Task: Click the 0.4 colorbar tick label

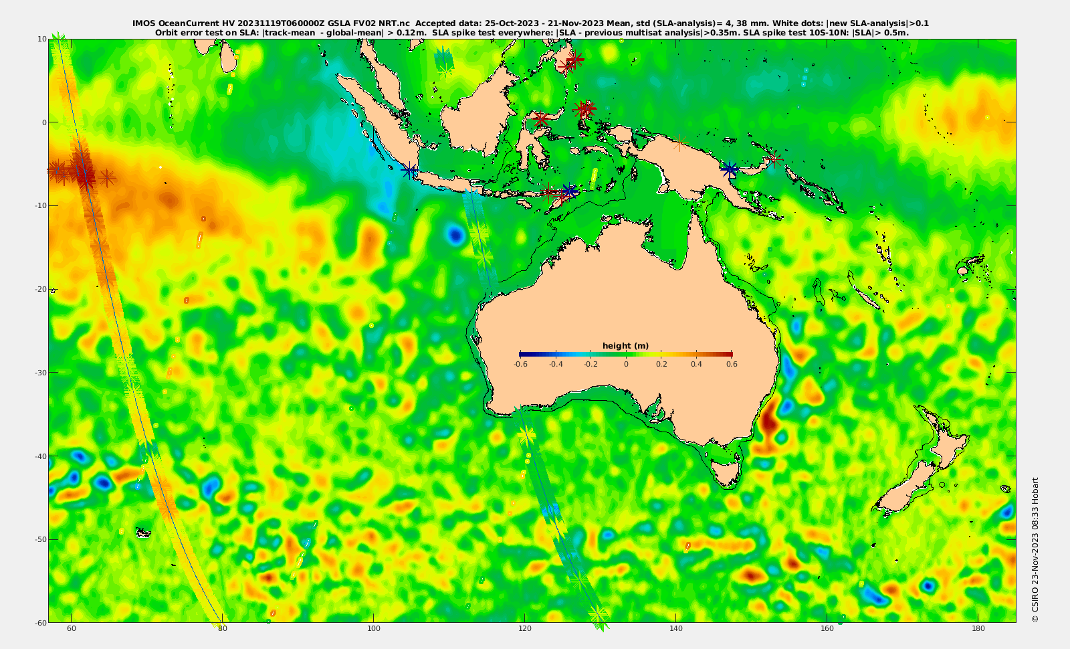Action: (x=696, y=365)
